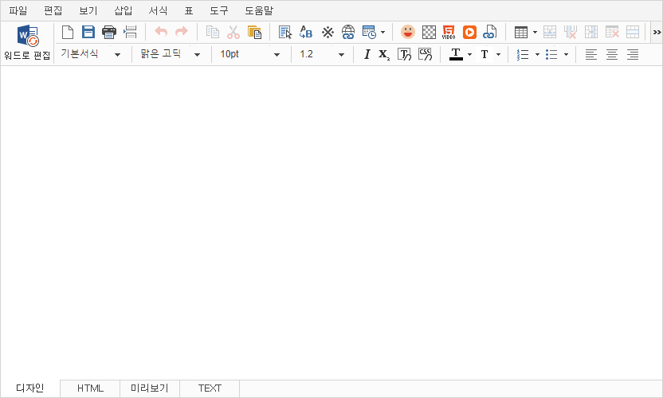Toggle the numbered list
Image resolution: width=663 pixels, height=398 pixels.
tap(523, 54)
